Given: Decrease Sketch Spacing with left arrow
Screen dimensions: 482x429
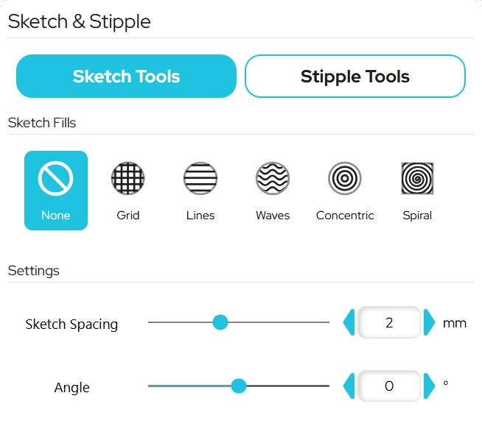Looking at the screenshot, I should click(349, 322).
